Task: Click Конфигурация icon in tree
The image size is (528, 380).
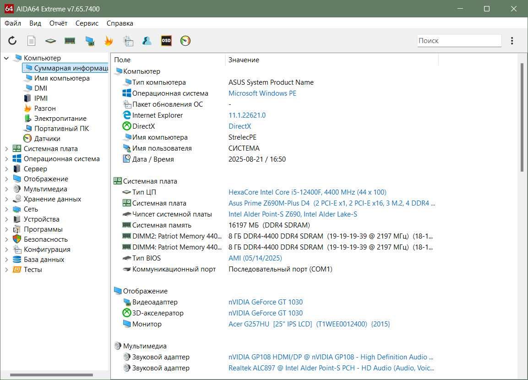Action: tap(17, 249)
